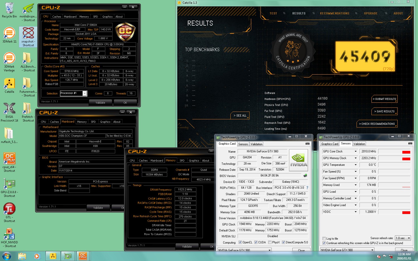Click Validate in the CPU-Z Memory window
This screenshot has height=261, width=418.
[x=187, y=247]
